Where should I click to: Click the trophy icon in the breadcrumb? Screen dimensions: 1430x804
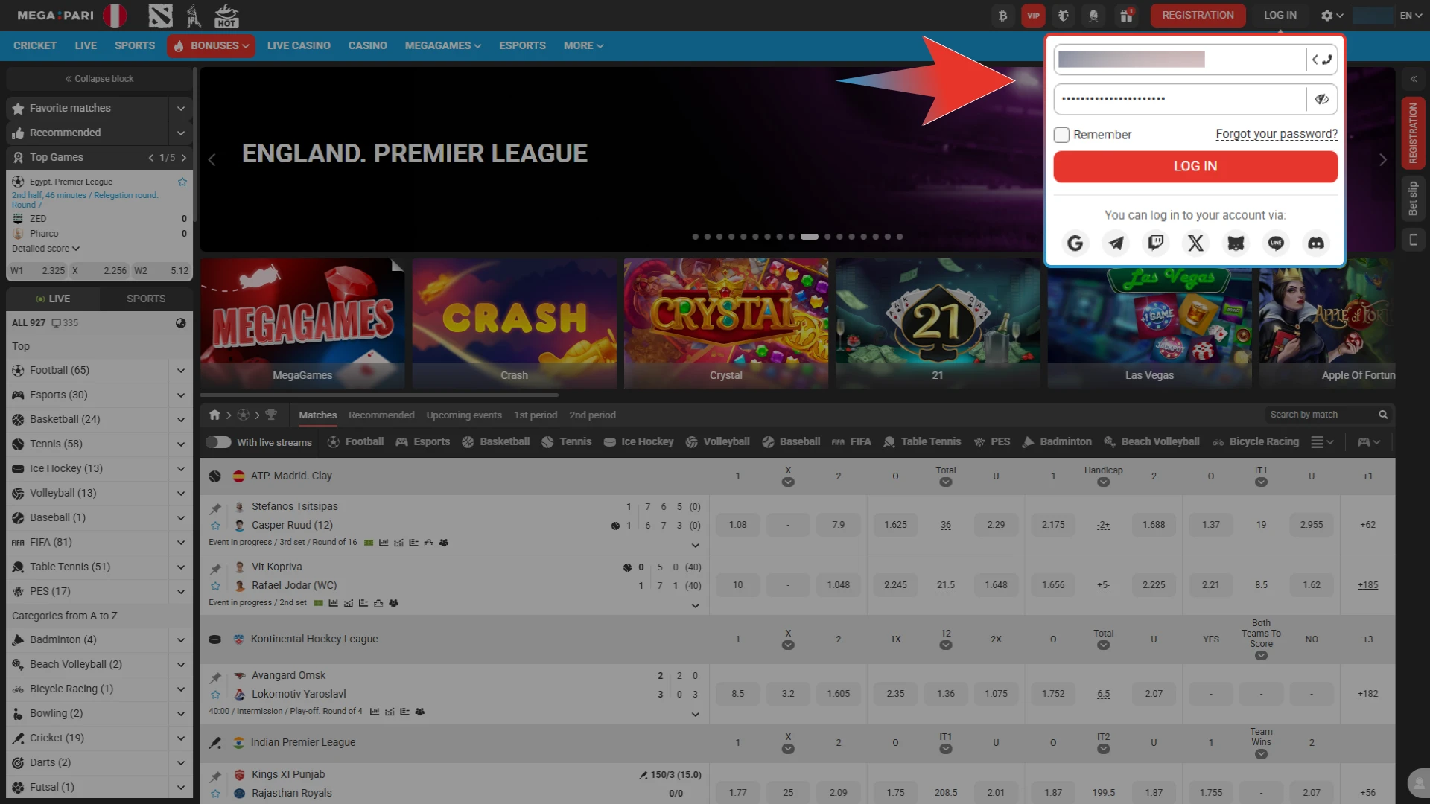coord(271,415)
